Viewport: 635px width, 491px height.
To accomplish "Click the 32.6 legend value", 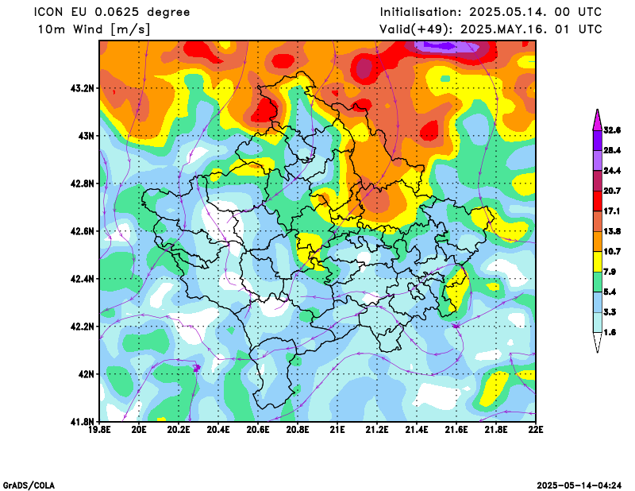I will click(612, 130).
